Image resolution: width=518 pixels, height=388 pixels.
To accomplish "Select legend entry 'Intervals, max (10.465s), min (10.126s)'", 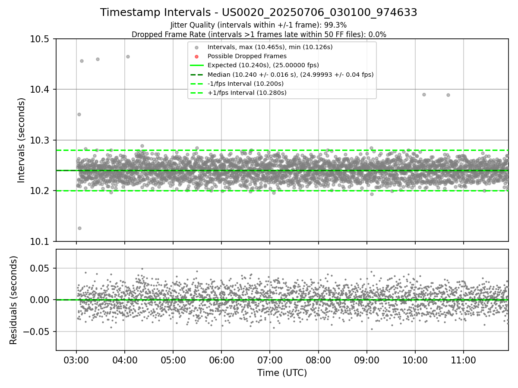I will pos(270,47).
